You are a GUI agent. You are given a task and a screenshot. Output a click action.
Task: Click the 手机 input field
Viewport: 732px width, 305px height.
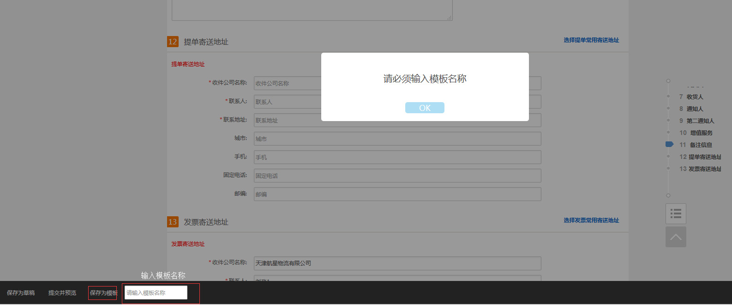[x=397, y=157]
